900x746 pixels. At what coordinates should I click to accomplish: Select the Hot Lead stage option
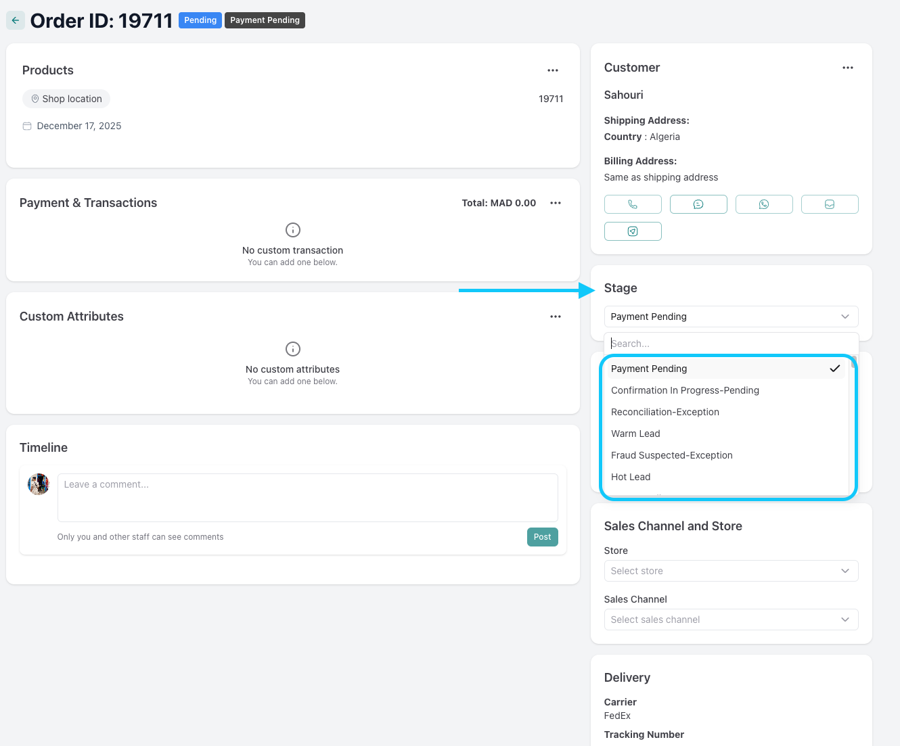631,477
